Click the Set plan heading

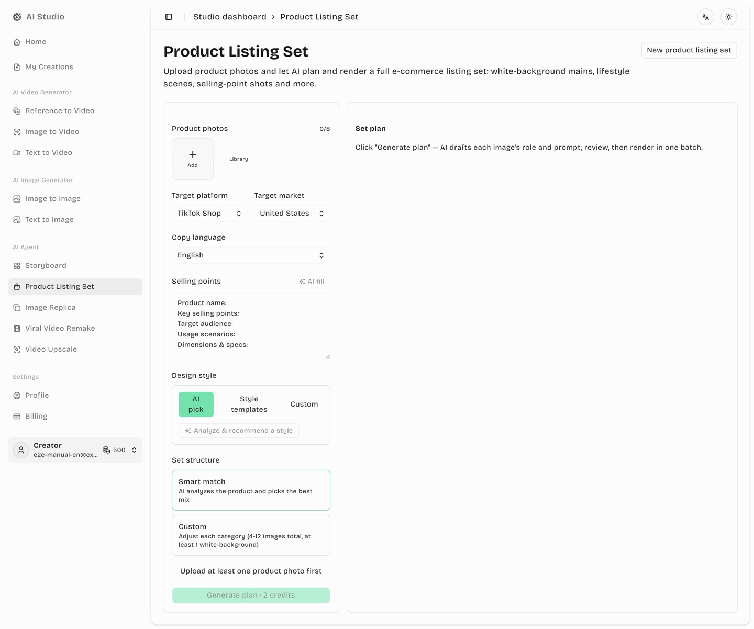[371, 129]
